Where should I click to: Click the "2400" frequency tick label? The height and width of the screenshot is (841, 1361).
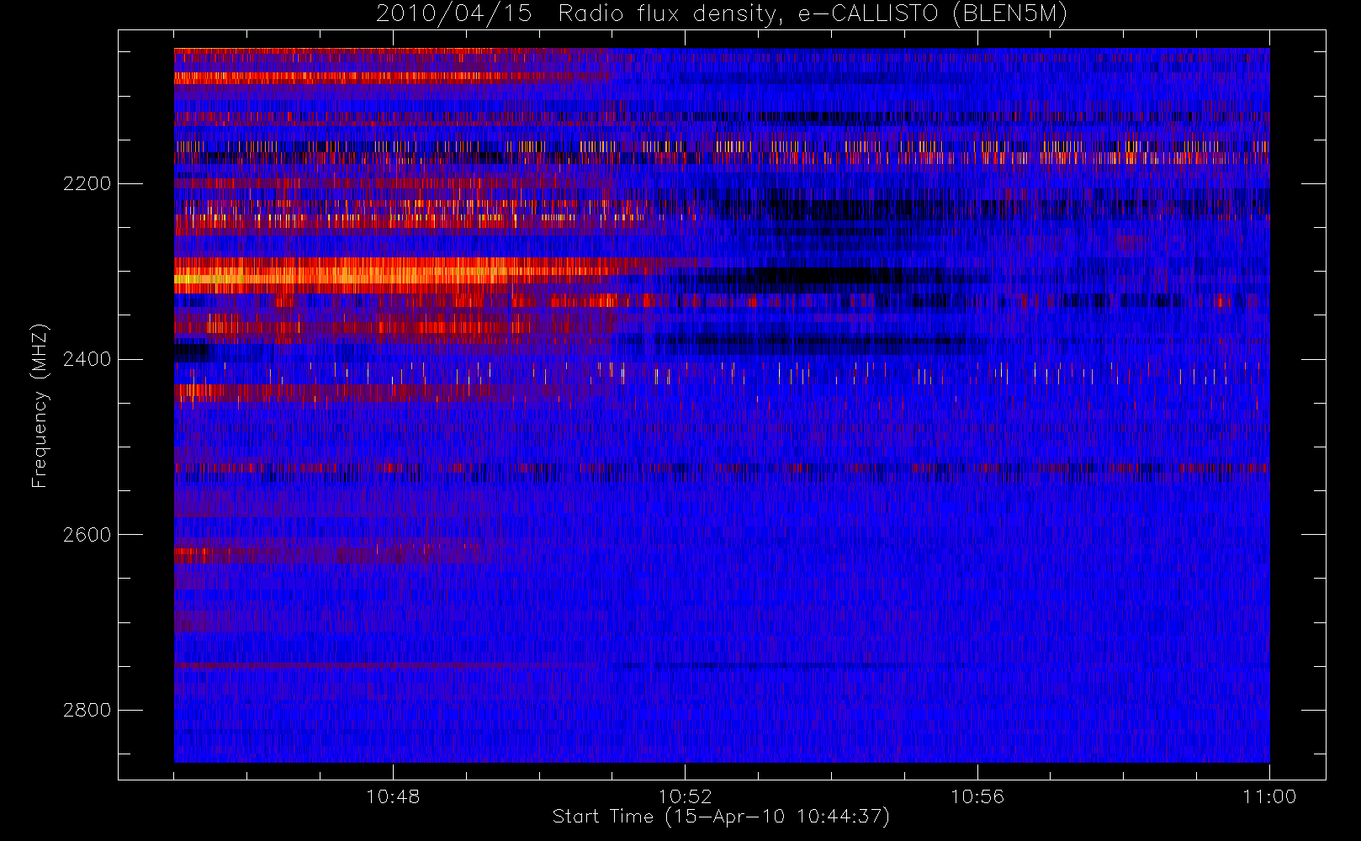pos(87,359)
